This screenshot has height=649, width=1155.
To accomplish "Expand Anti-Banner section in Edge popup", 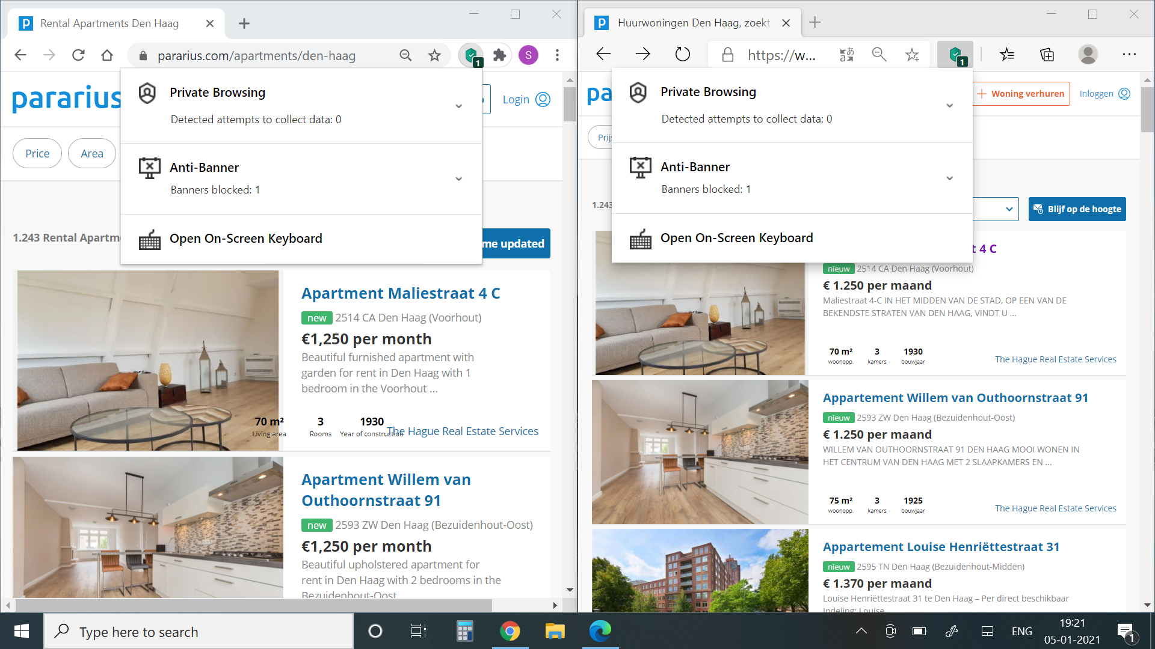I will (949, 178).
